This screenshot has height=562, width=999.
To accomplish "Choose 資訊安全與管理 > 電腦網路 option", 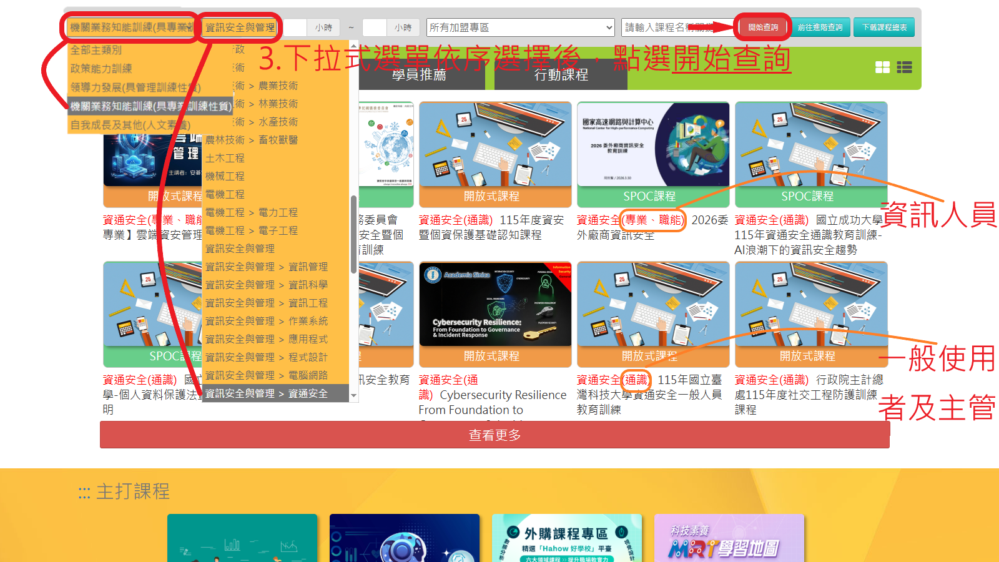I will [x=275, y=375].
